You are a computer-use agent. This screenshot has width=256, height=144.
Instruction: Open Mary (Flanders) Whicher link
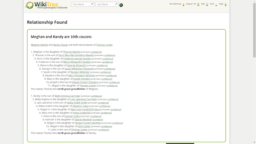(x=82, y=76)
